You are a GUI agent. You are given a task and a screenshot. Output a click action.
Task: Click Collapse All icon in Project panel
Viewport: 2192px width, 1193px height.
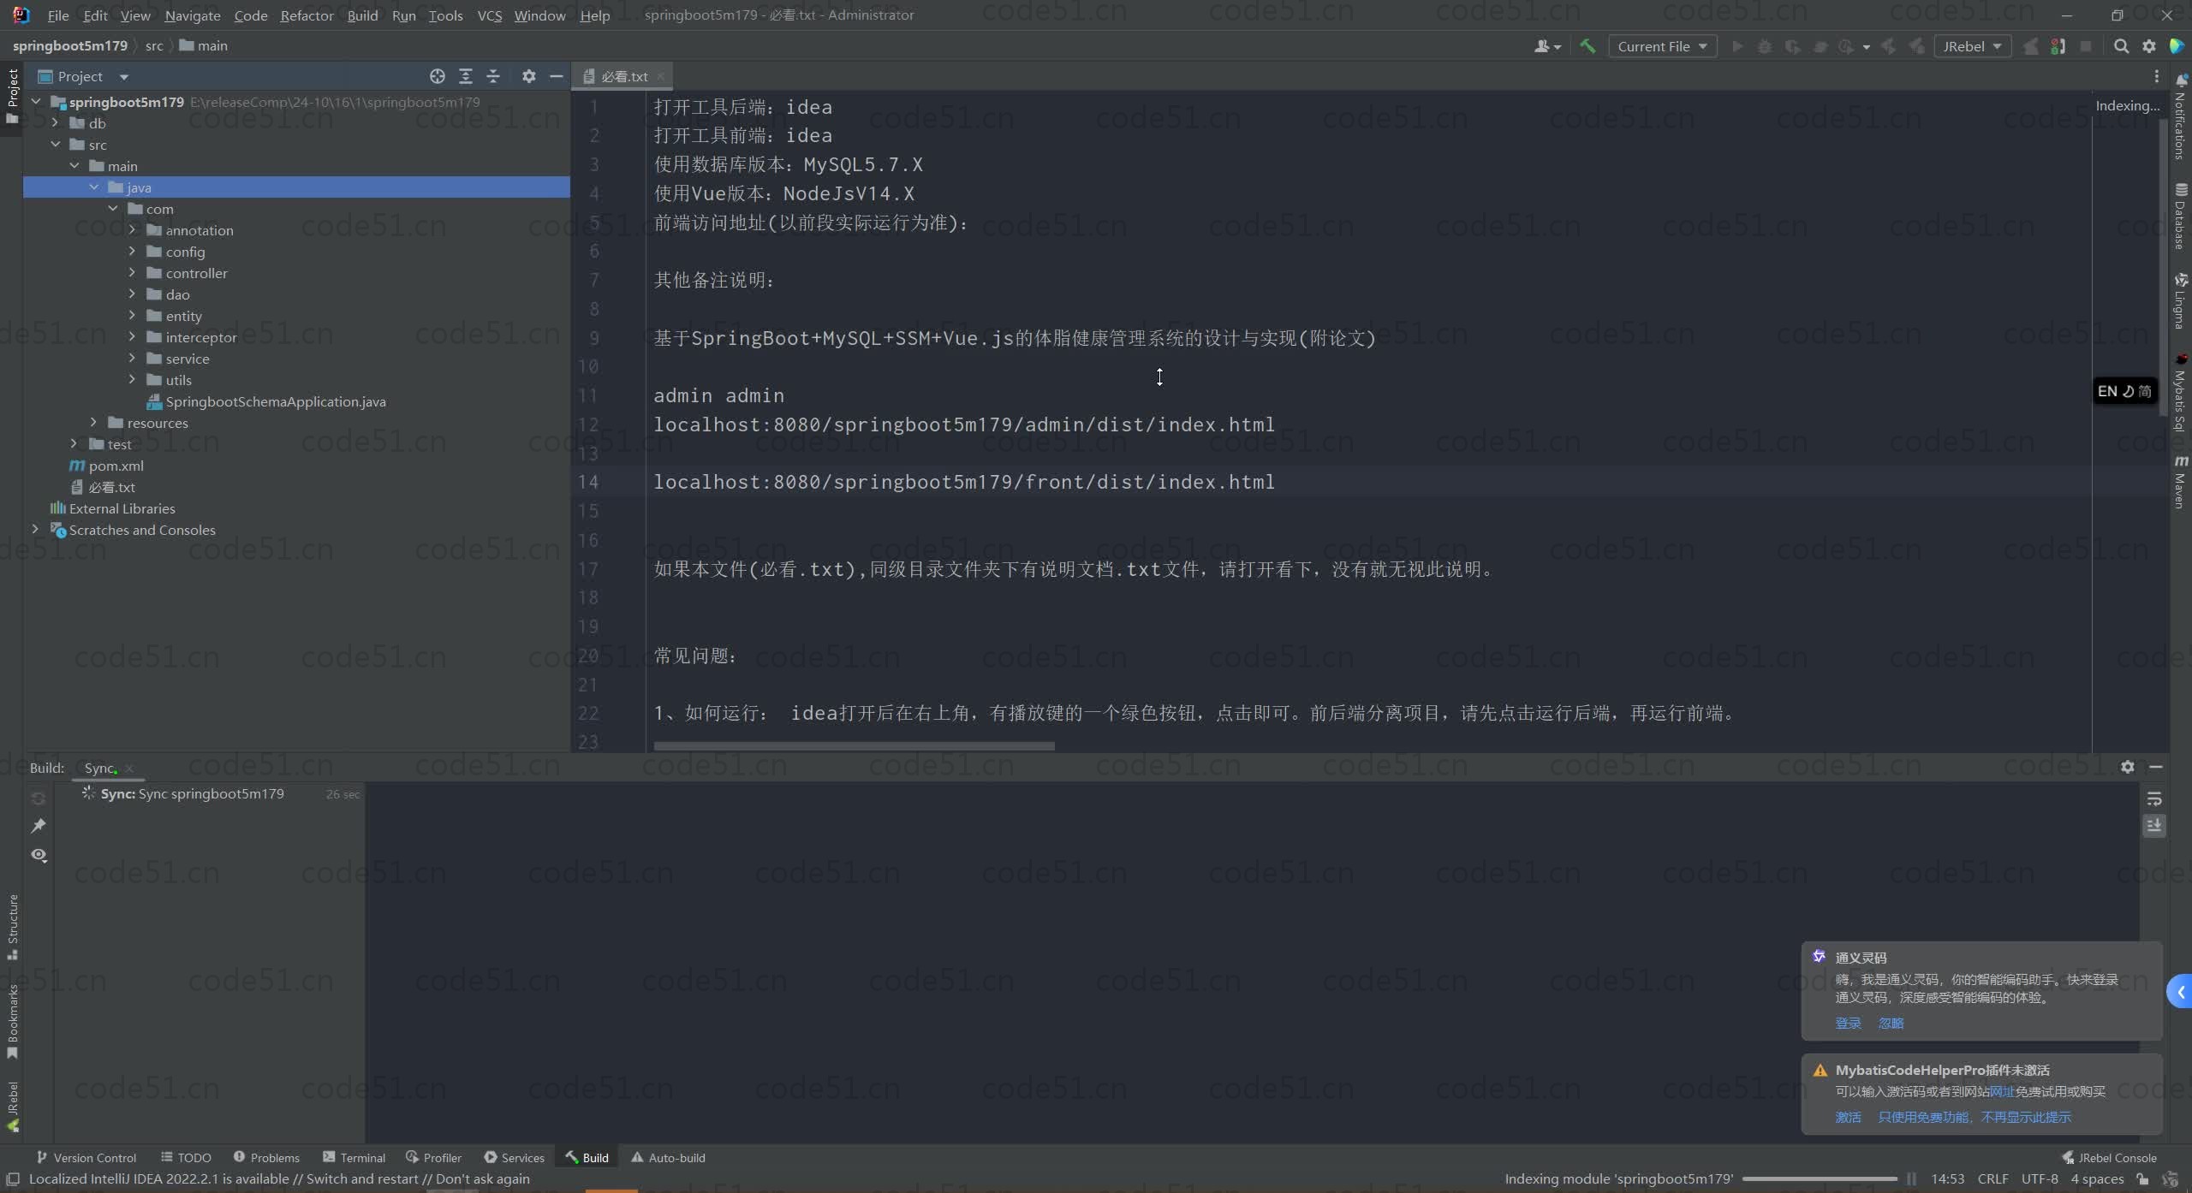pos(493,76)
